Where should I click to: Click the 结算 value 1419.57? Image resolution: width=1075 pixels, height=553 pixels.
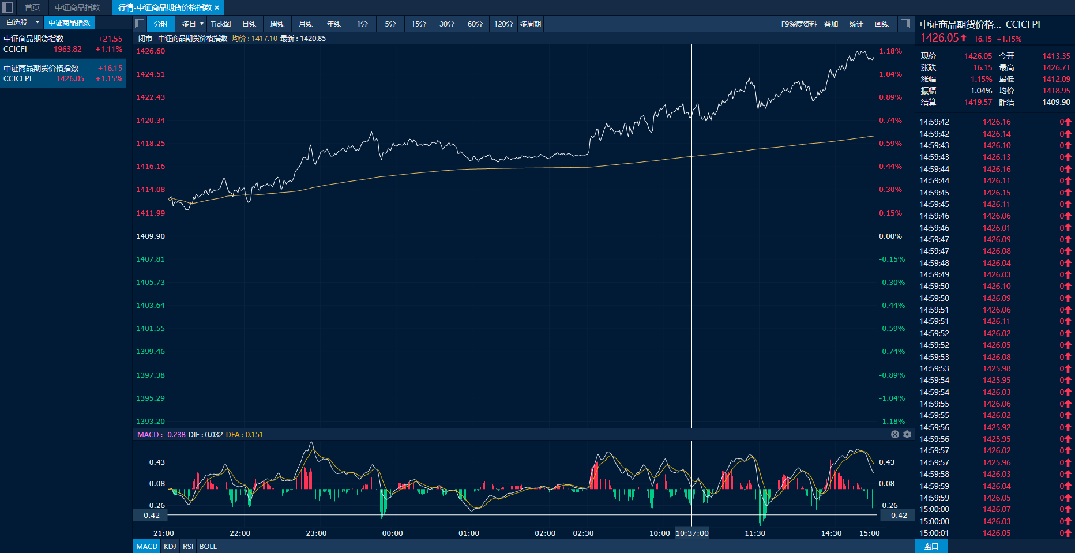point(978,102)
